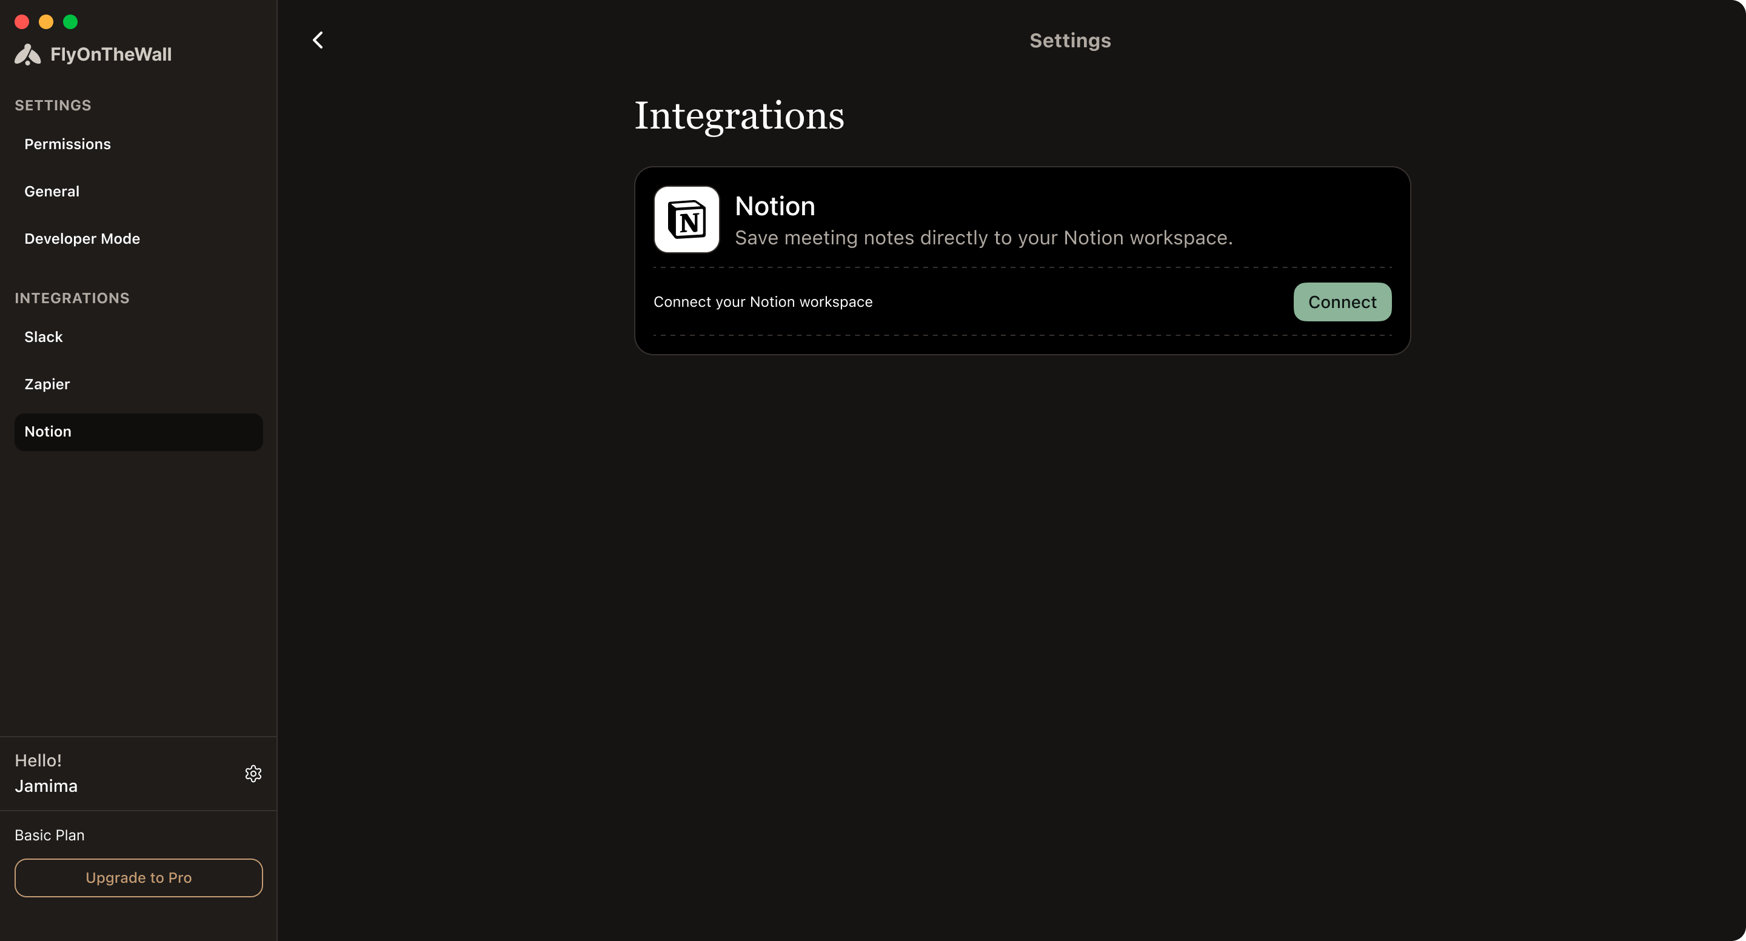
Task: Open Developer Mode settings
Action: pyautogui.click(x=138, y=239)
